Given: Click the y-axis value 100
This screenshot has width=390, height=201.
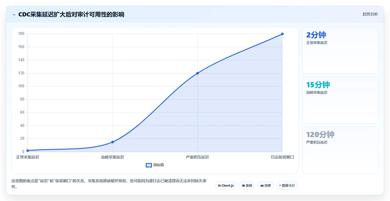Looking at the screenshot, I should pyautogui.click(x=21, y=86).
